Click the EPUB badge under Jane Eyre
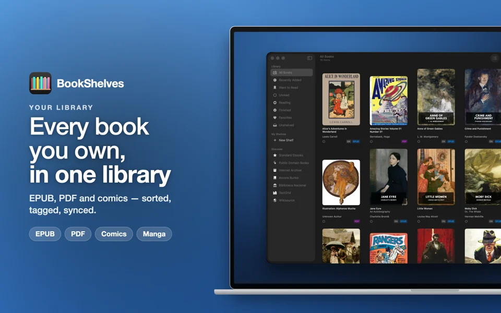The width and height of the screenshot is (501, 313). tap(403, 221)
